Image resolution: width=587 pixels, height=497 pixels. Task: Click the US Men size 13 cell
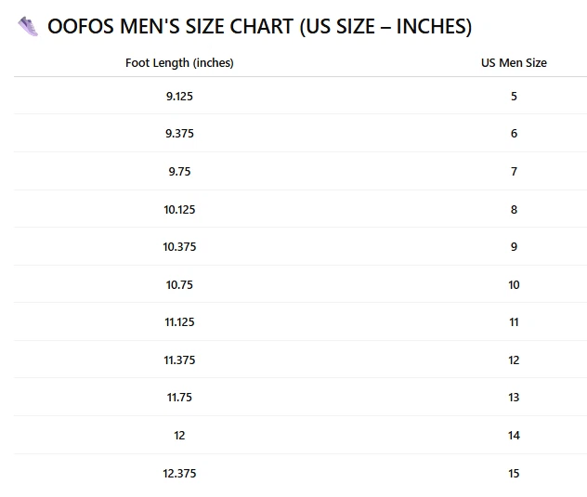click(514, 398)
